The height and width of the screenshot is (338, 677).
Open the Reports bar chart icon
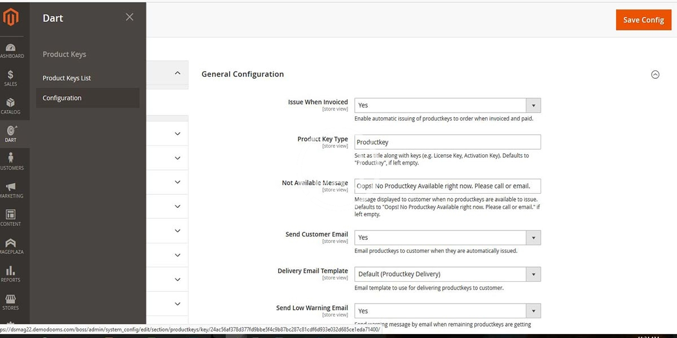click(11, 273)
